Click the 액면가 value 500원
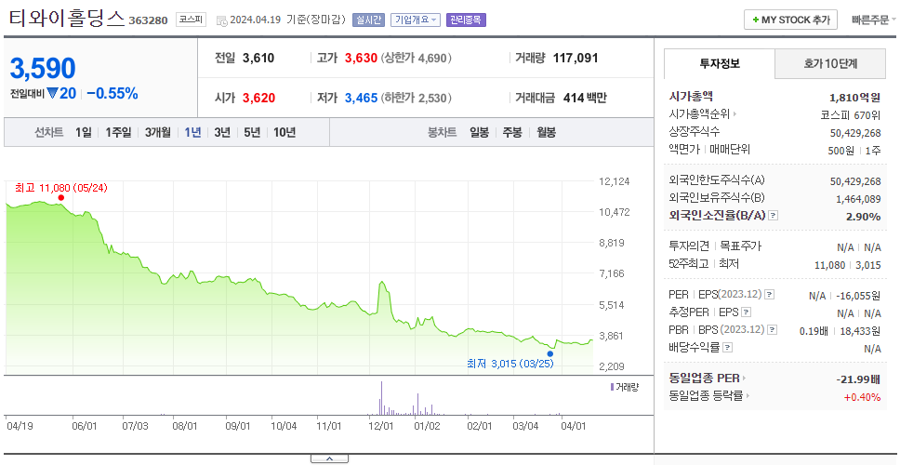Viewport: 900px width, 465px height. coord(840,150)
